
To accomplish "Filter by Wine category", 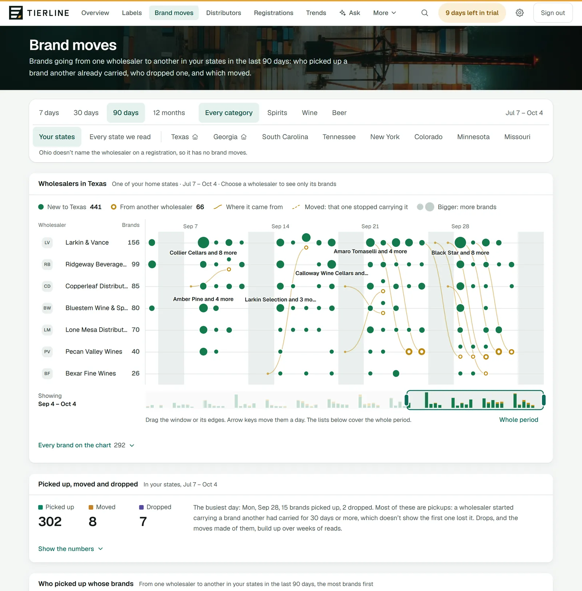I will (x=310, y=113).
